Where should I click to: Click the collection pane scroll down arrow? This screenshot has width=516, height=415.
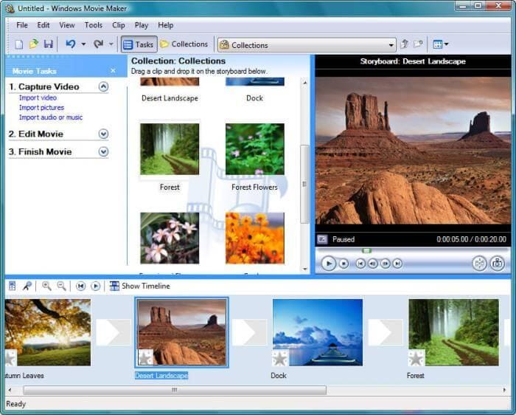point(304,269)
